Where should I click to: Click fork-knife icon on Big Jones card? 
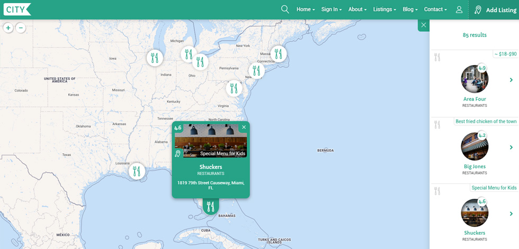click(x=437, y=125)
